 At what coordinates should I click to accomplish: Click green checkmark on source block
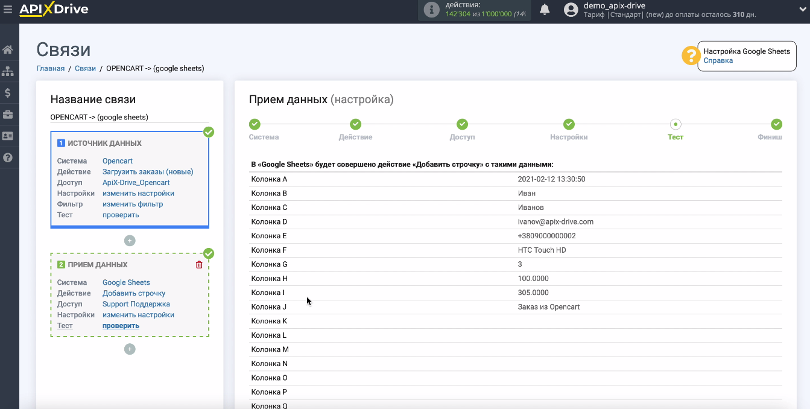[209, 132]
